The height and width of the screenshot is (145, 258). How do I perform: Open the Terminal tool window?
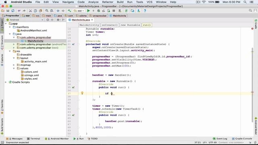[33, 139]
